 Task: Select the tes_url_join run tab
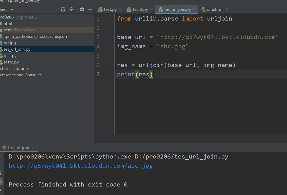pyautogui.click(x=19, y=147)
